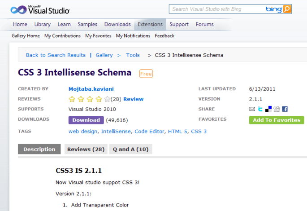
Task: Open My Contributions
Action: coord(62,35)
